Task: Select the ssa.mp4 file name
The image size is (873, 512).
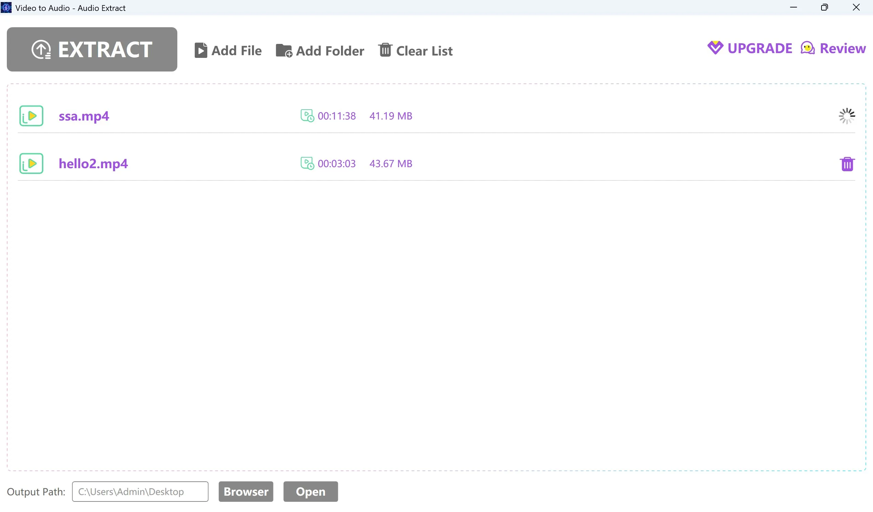Action: pyautogui.click(x=84, y=116)
